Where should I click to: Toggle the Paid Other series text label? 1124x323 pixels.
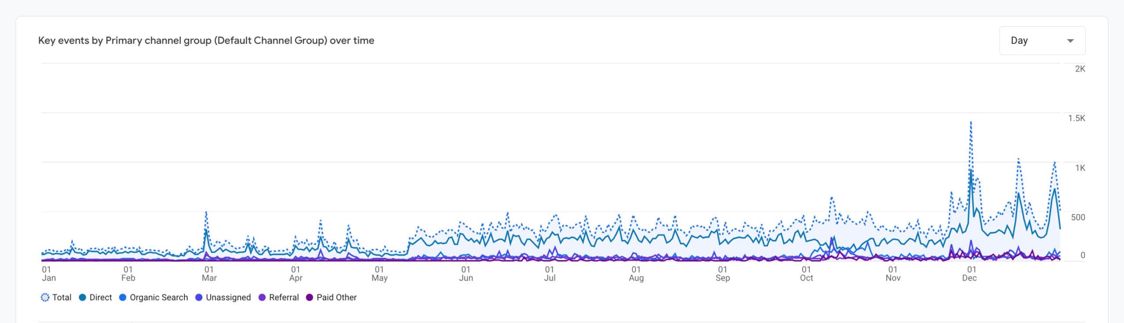[x=336, y=297]
